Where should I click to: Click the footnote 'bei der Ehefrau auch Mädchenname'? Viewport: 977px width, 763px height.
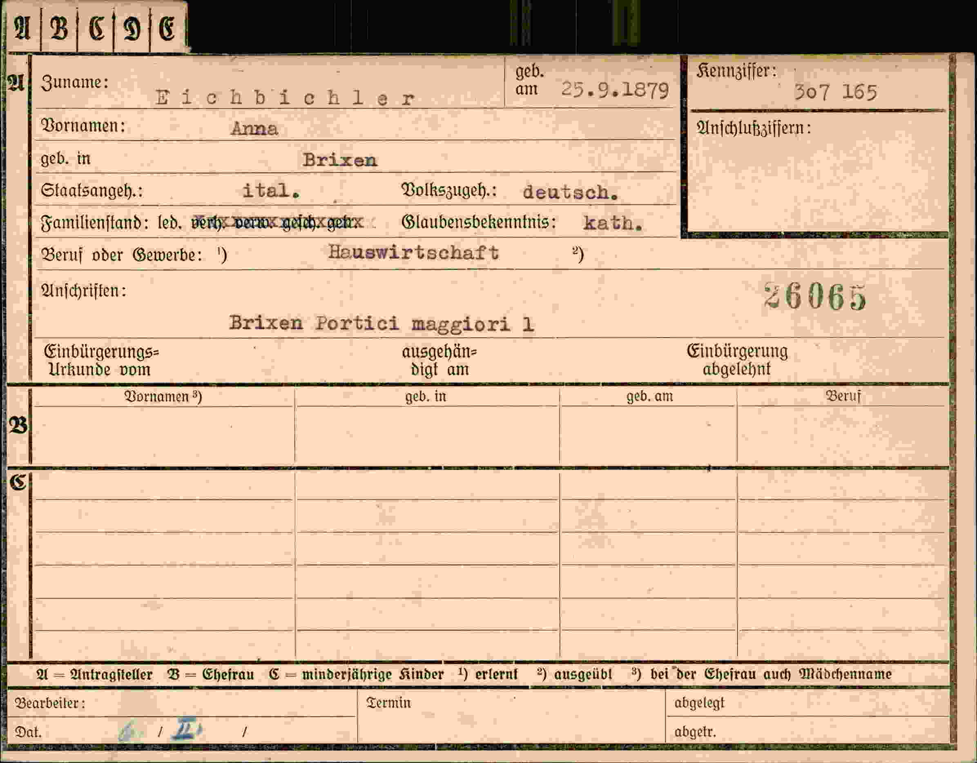(x=771, y=674)
